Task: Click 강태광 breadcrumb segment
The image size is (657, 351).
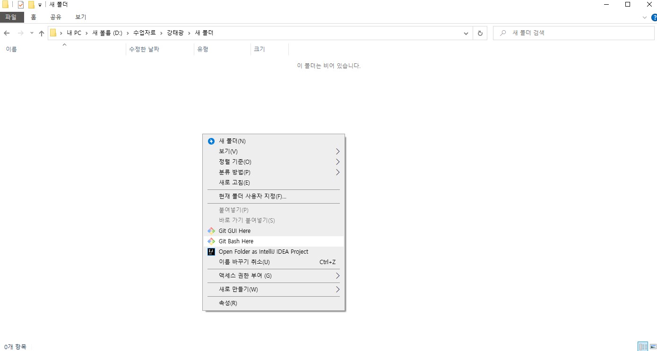Action: point(175,33)
